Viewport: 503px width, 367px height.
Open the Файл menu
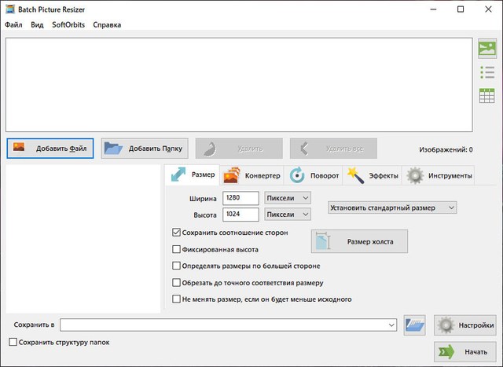13,24
